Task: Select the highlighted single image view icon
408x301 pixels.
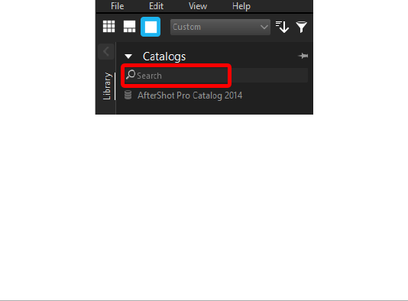Action: [x=151, y=27]
